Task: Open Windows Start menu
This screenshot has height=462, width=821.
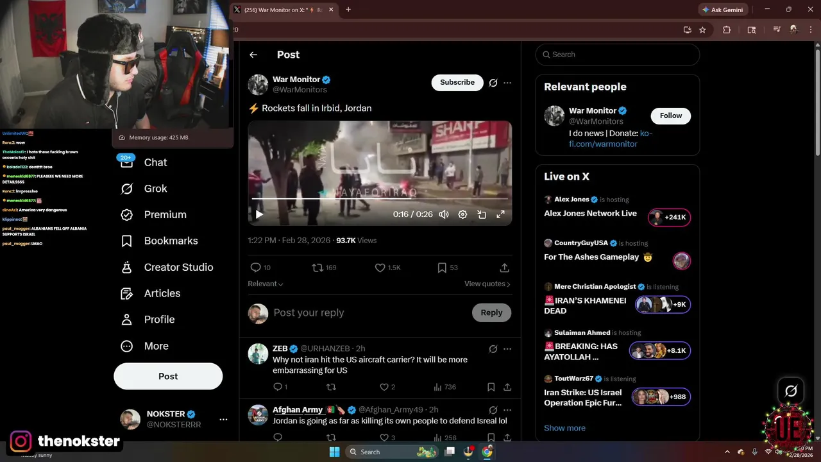Action: 334,452
